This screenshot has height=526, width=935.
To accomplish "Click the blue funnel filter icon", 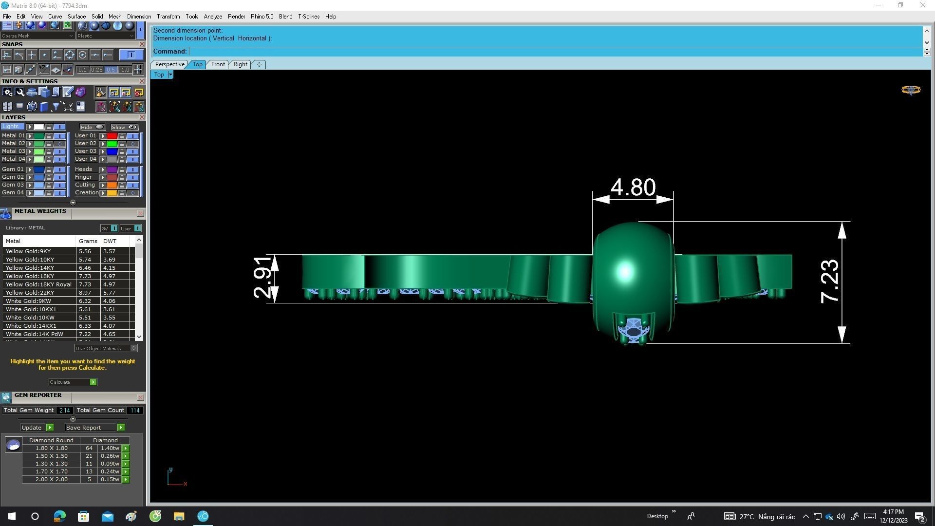I will point(56,107).
